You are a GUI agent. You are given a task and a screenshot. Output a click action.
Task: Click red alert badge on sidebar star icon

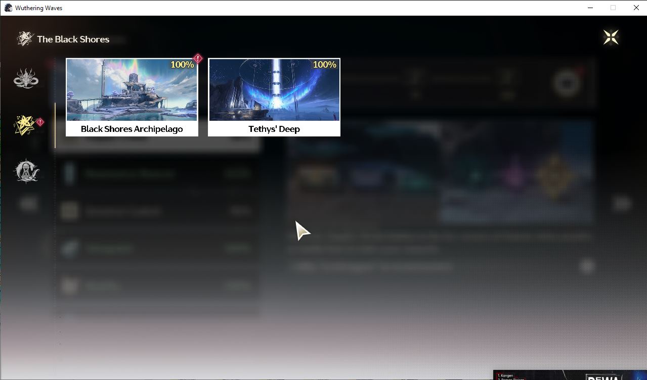click(x=40, y=122)
